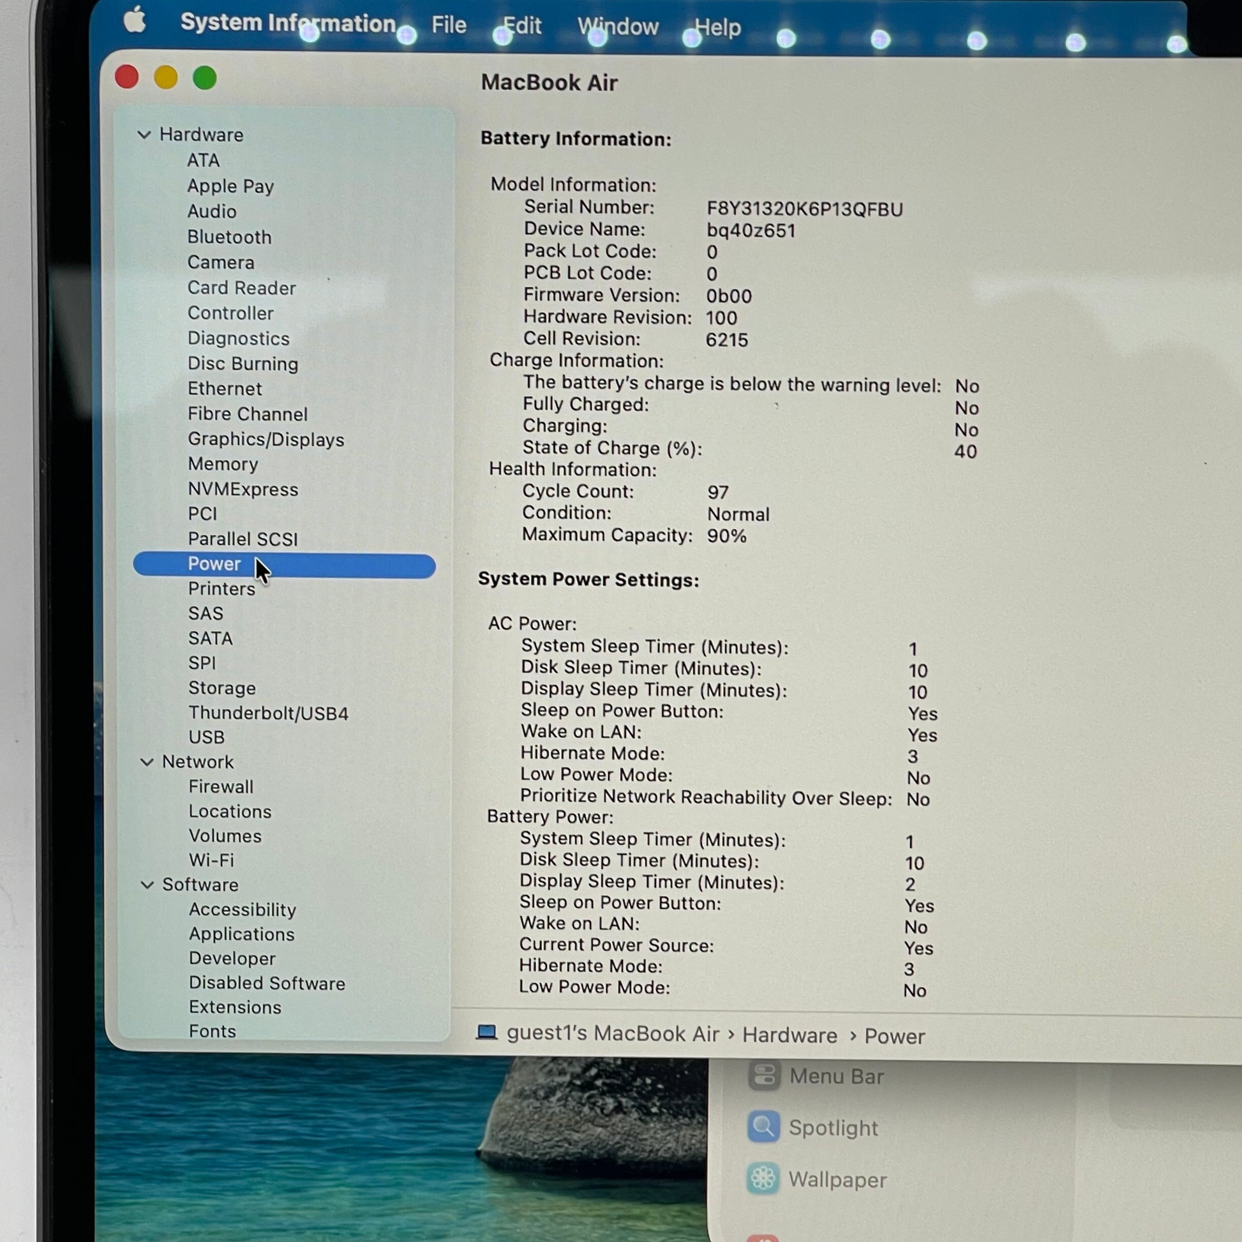The width and height of the screenshot is (1242, 1242).
Task: Click guest1's MacBook Air in path bar
Action: [x=613, y=1033]
